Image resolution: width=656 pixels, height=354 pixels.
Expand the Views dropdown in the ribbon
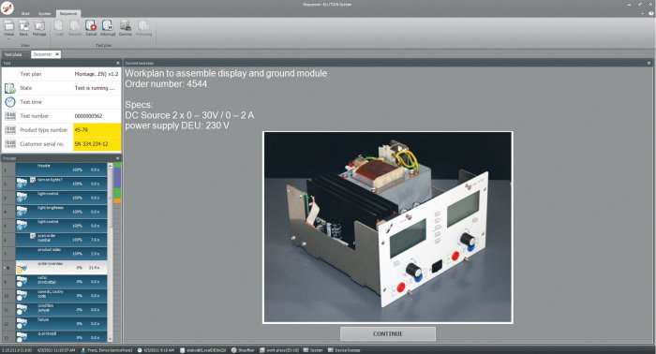(8, 38)
